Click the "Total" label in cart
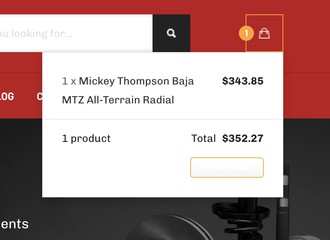 coord(203,138)
